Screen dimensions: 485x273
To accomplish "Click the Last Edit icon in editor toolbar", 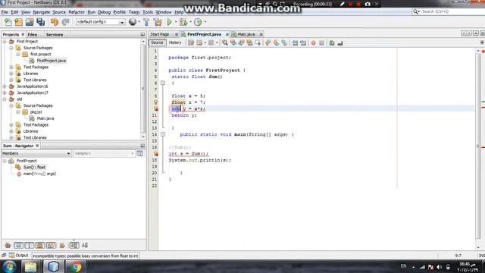I will (x=191, y=43).
